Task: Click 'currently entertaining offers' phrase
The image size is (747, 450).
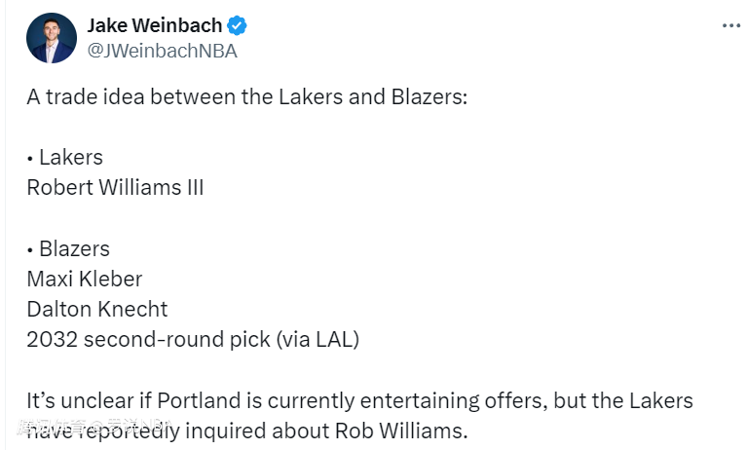Action: [406, 400]
